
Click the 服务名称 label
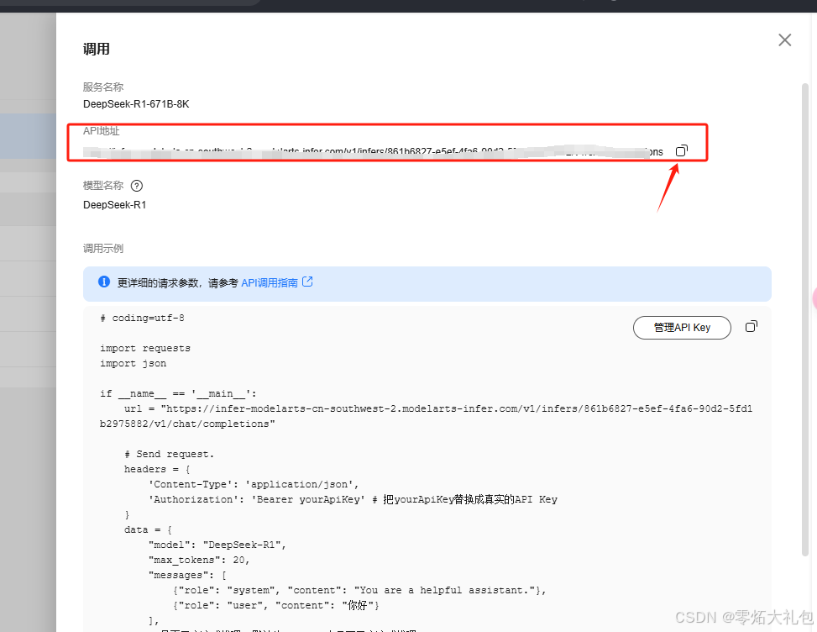(103, 87)
